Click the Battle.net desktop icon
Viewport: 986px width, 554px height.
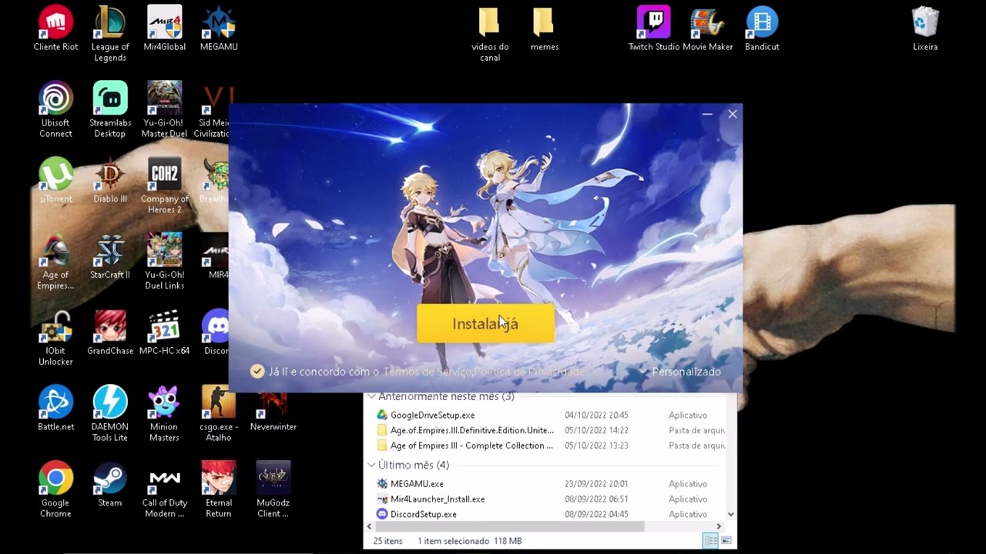tap(55, 409)
